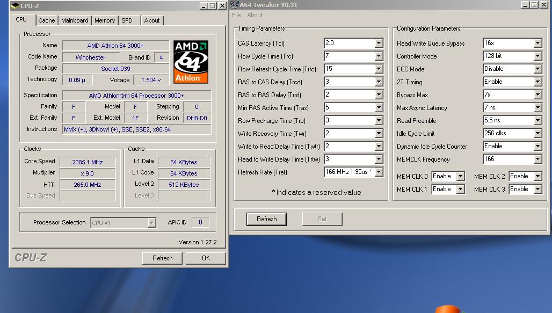Open the Dynamic Idle Cycle Counter dropdown
The image size is (552, 313).
[538, 146]
